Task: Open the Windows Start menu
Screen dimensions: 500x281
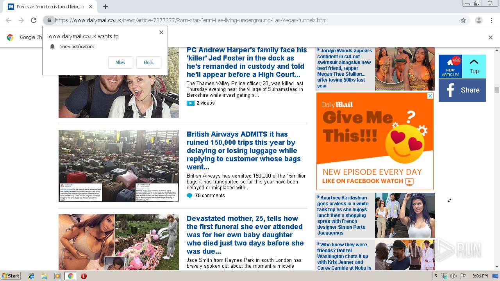Action: (x=11, y=276)
